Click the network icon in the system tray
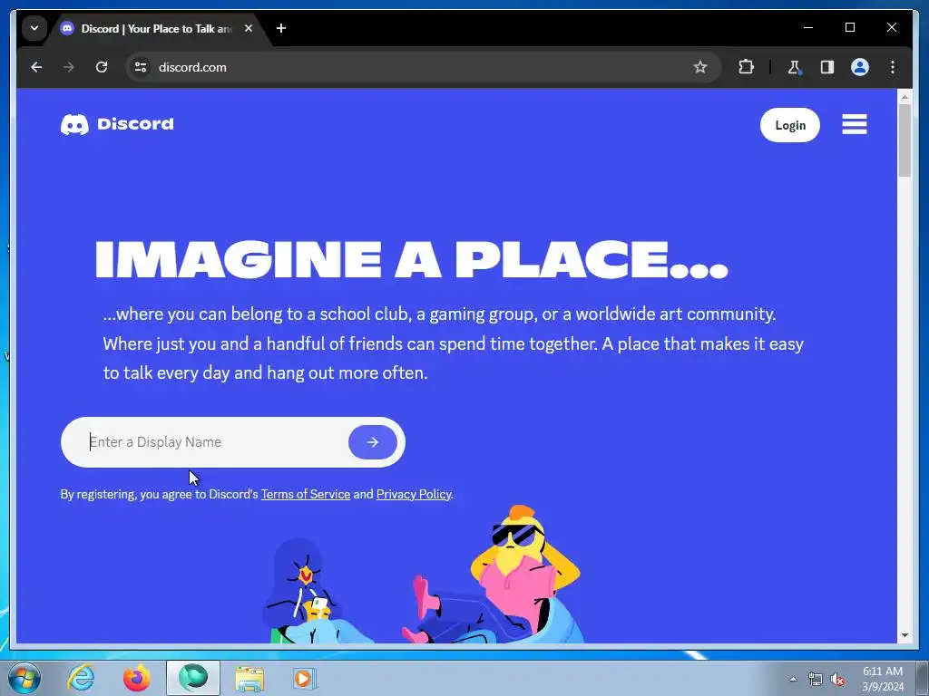Viewport: 929px width, 696px height. click(x=816, y=679)
